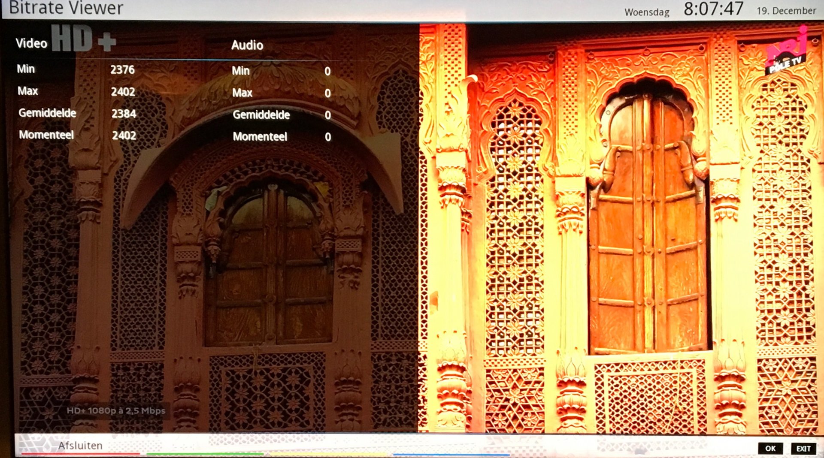
Task: Click the NRJ Pôle TV channel logo
Action: point(786,51)
